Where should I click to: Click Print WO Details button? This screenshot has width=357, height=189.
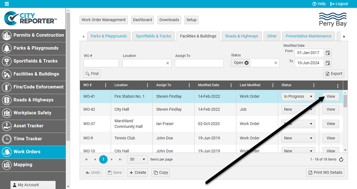[325, 173]
